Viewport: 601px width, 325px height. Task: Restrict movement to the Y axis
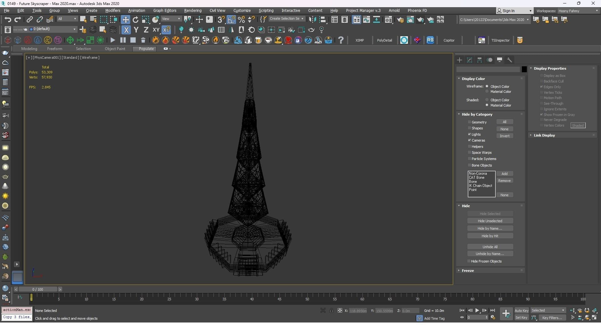(x=136, y=30)
